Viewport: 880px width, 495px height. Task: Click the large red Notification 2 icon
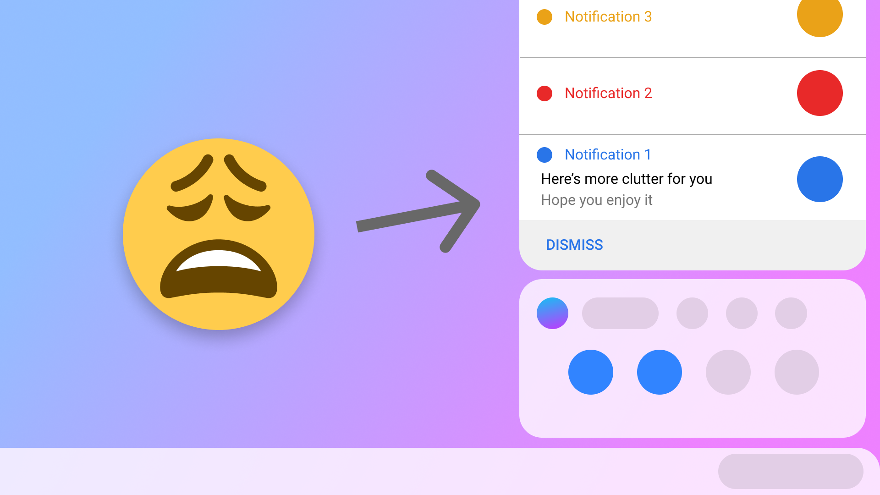coord(819,93)
